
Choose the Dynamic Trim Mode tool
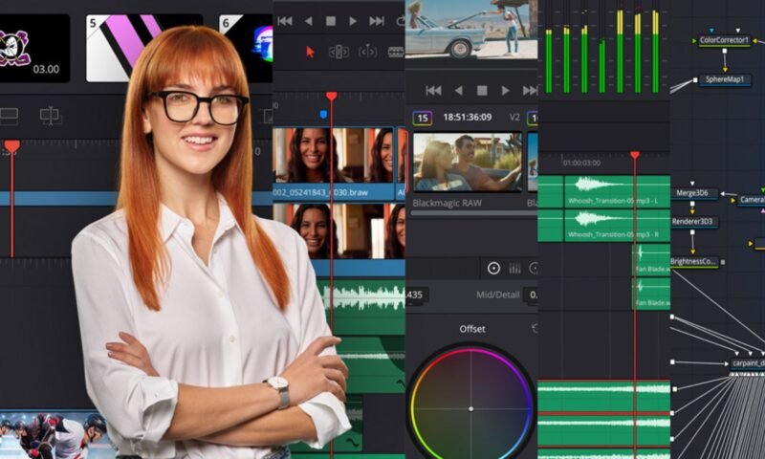pyautogui.click(x=367, y=52)
